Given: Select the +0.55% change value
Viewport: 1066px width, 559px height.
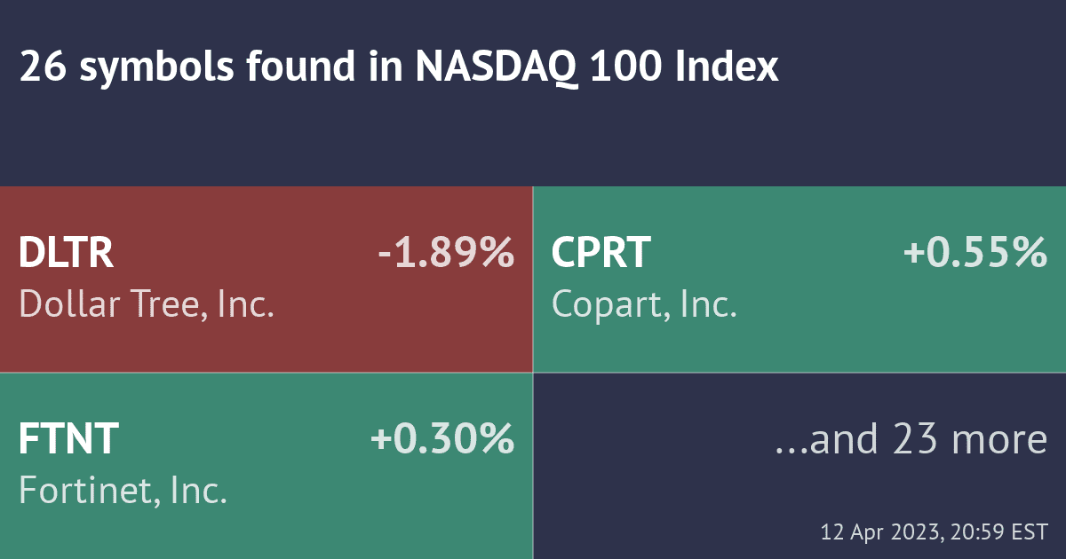Looking at the screenshot, I should click(975, 254).
